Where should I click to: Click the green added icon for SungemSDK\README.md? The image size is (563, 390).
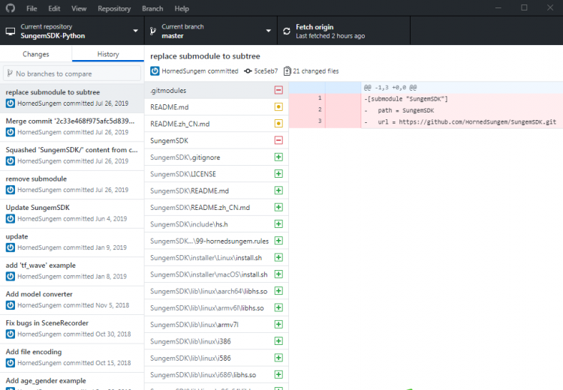(278, 190)
